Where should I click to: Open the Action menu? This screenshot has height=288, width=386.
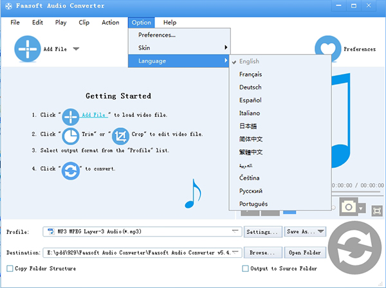click(x=111, y=22)
